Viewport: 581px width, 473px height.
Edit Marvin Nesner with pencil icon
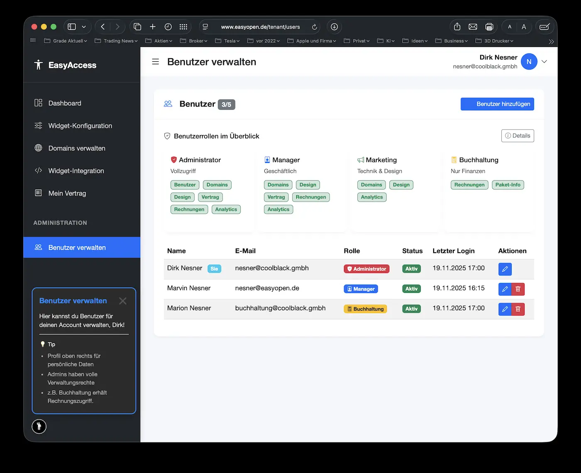[505, 289]
